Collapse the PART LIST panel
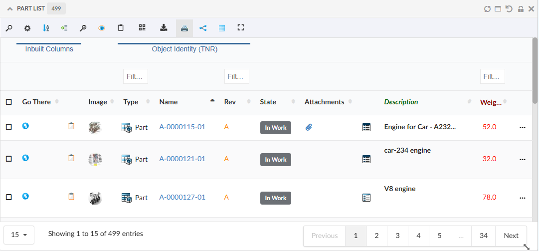Viewport: 539px width, 251px height. click(x=10, y=8)
